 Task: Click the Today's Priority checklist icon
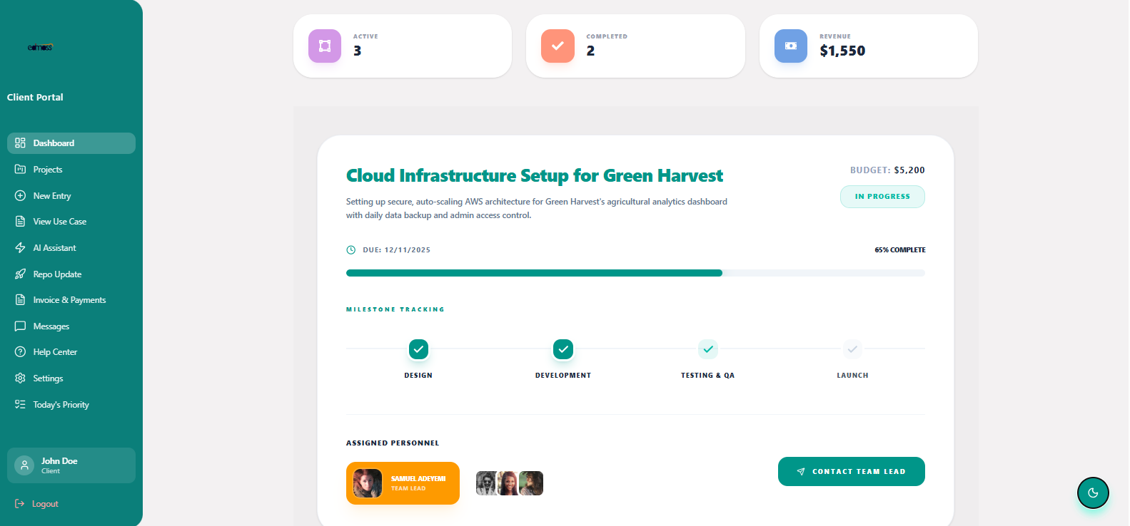click(x=20, y=404)
